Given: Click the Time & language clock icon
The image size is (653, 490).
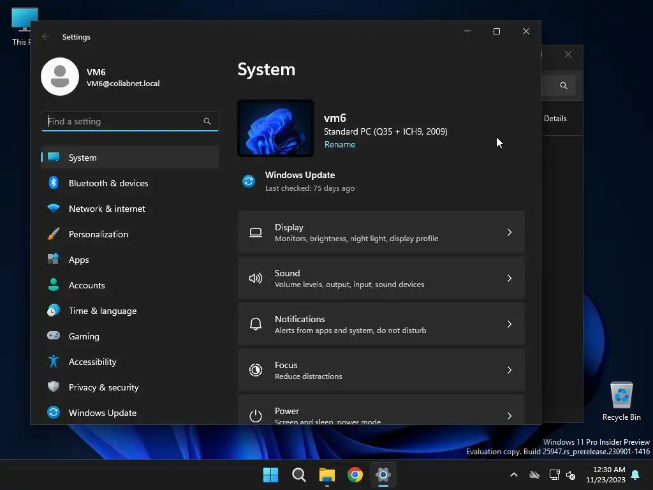Looking at the screenshot, I should (54, 311).
